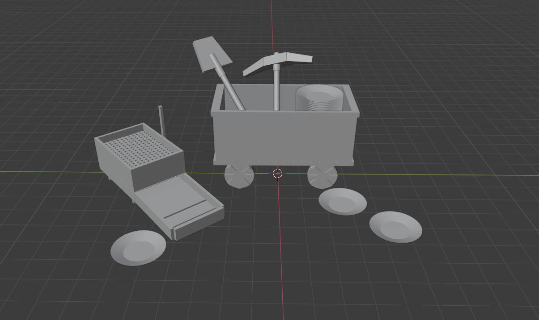The width and height of the screenshot is (539, 320).
Task: Select the gold pan nearest the cart's right wheel
Action: pyautogui.click(x=343, y=202)
